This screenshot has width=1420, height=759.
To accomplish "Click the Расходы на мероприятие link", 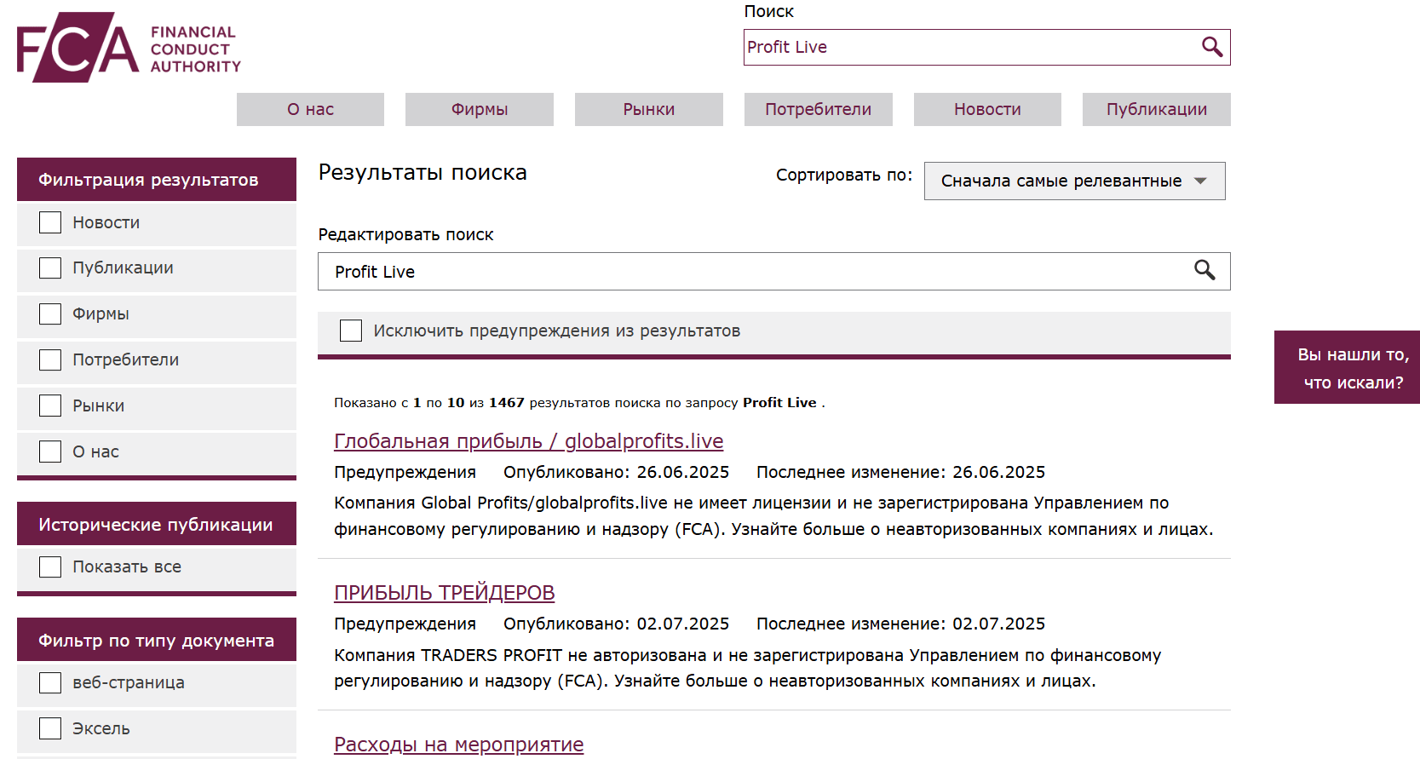I will click(x=458, y=745).
